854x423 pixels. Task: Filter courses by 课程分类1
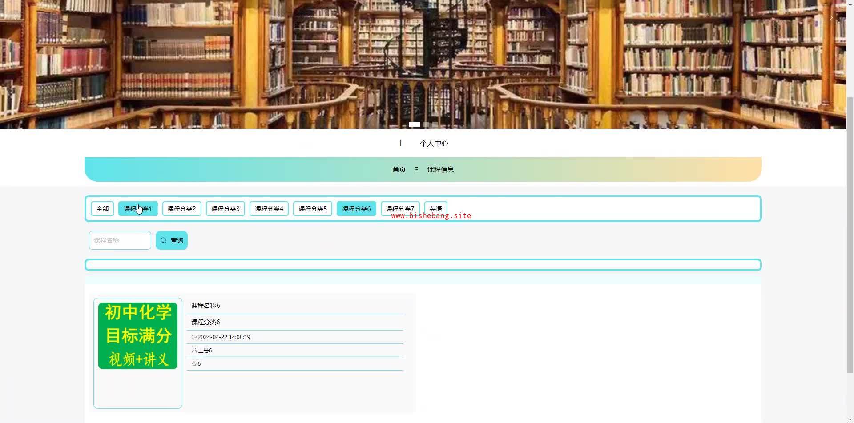138,209
